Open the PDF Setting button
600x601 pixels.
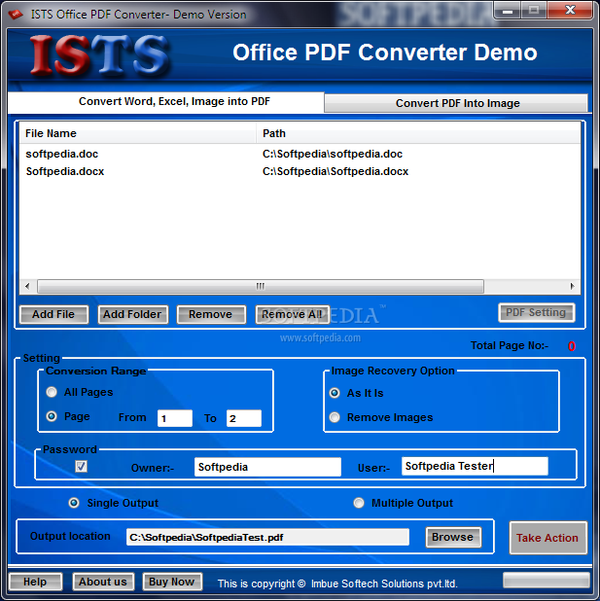tap(537, 313)
